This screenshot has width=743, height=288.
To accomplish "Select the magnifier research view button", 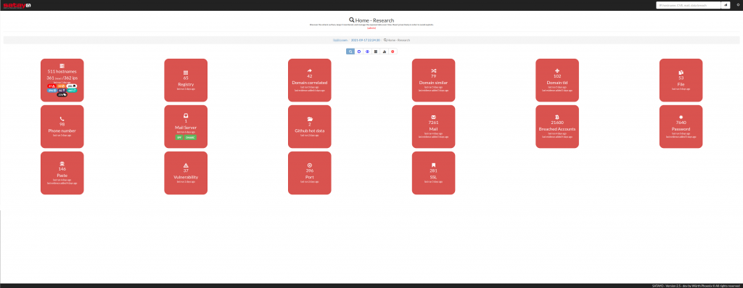I will pyautogui.click(x=350, y=52).
